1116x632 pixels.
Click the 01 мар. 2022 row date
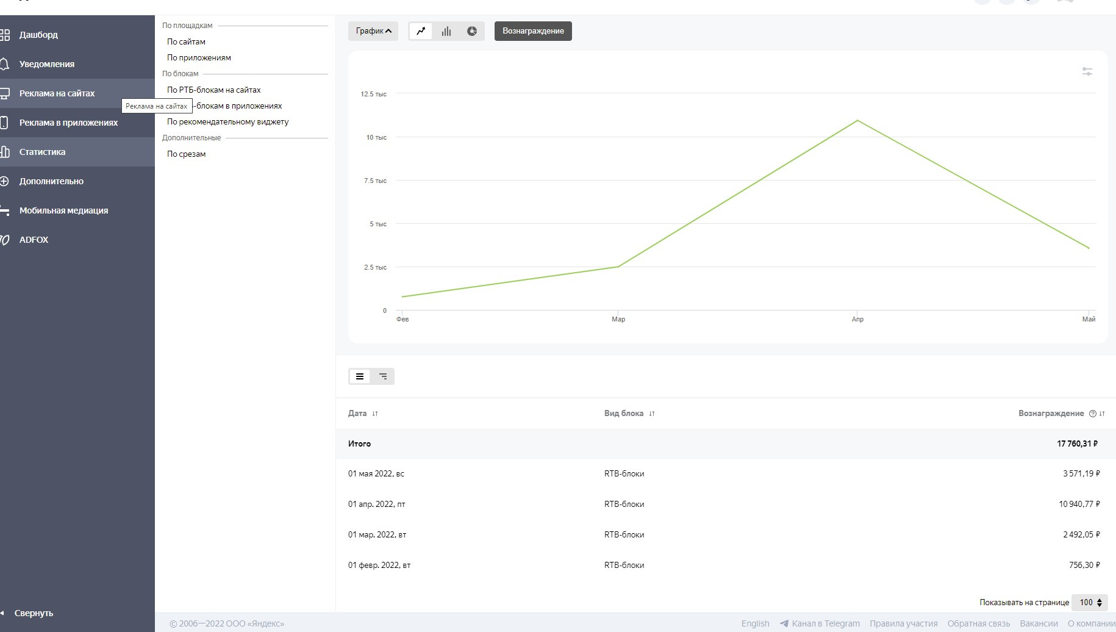point(377,534)
